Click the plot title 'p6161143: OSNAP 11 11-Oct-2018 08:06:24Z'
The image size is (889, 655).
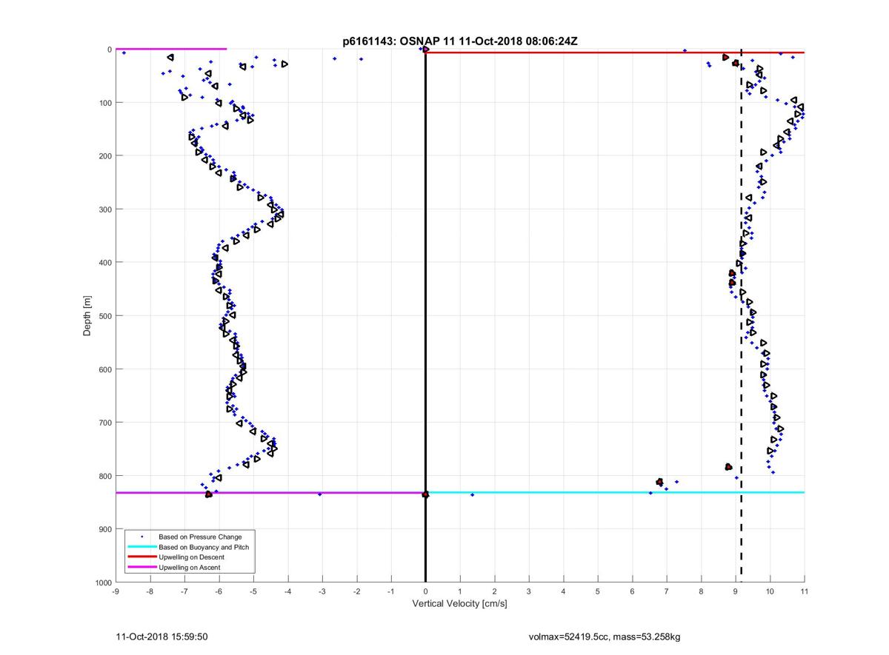point(460,41)
